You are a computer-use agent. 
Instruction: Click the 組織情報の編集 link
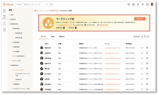coord(104,25)
